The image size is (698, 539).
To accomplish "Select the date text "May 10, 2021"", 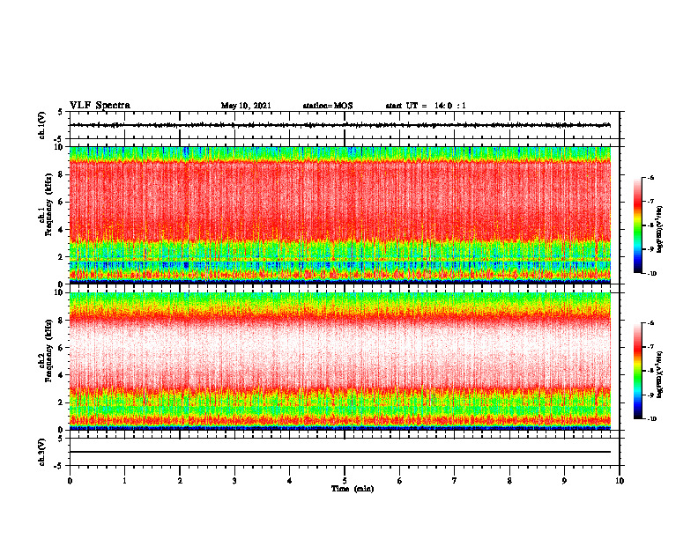I will pos(246,106).
